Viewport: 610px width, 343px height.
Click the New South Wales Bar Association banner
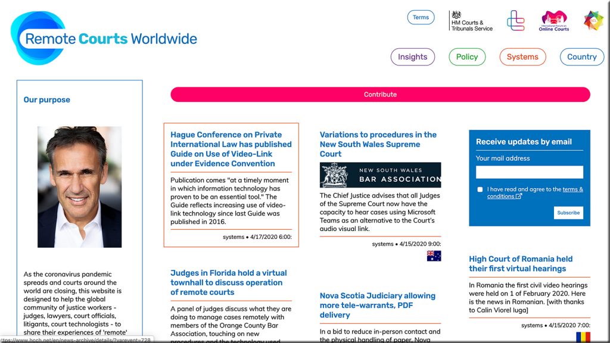[x=381, y=175]
